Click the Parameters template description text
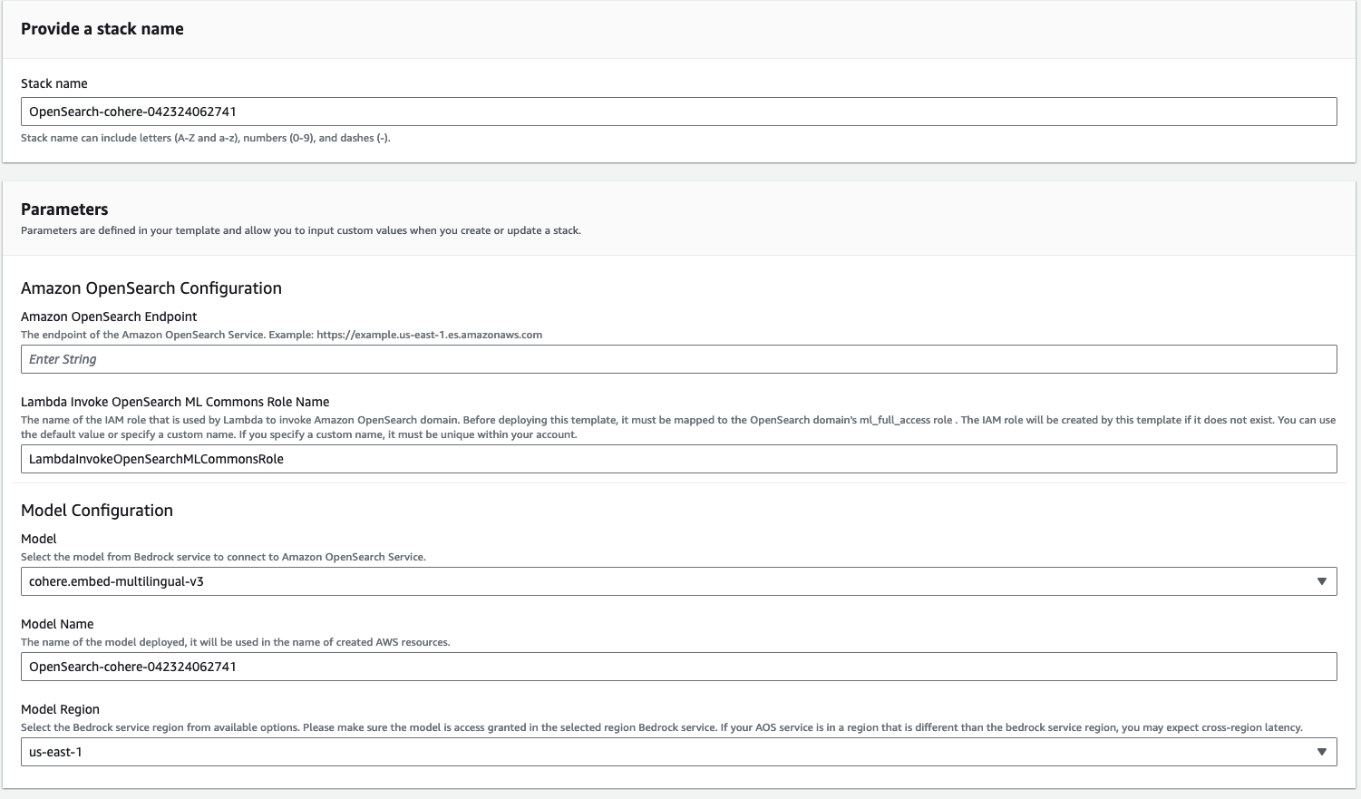The height and width of the screenshot is (799, 1361). 301,230
